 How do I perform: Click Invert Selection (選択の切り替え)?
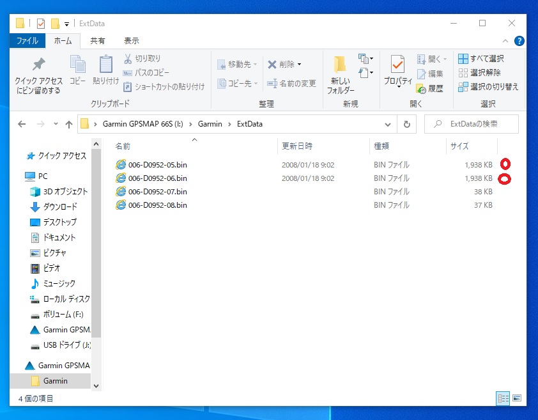[x=488, y=87]
